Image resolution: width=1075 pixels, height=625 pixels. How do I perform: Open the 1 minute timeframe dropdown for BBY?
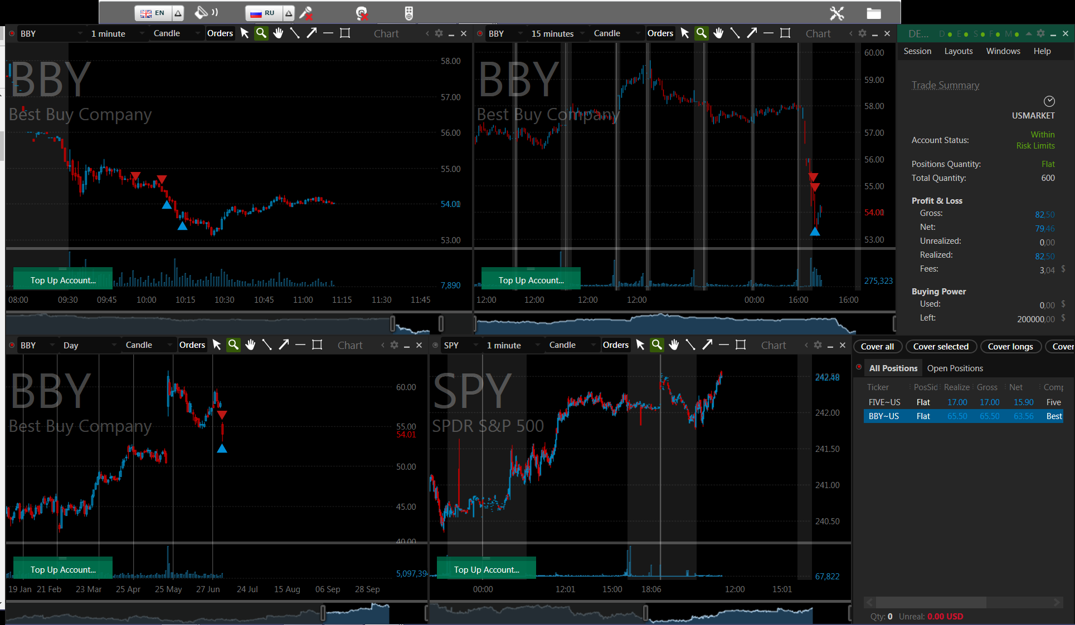tap(118, 33)
